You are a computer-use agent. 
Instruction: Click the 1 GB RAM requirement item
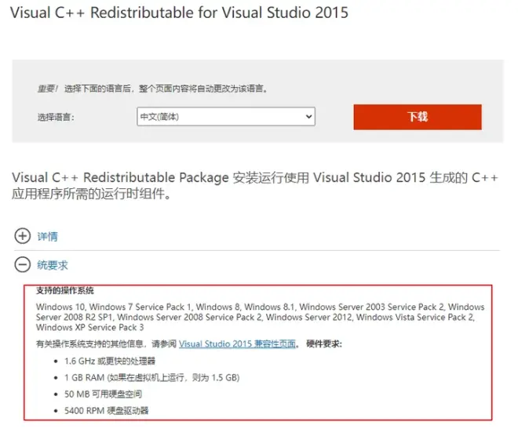tap(152, 377)
